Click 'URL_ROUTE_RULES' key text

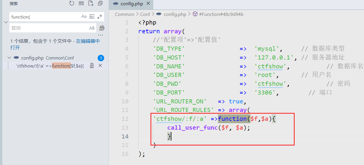pyautogui.click(x=183, y=110)
